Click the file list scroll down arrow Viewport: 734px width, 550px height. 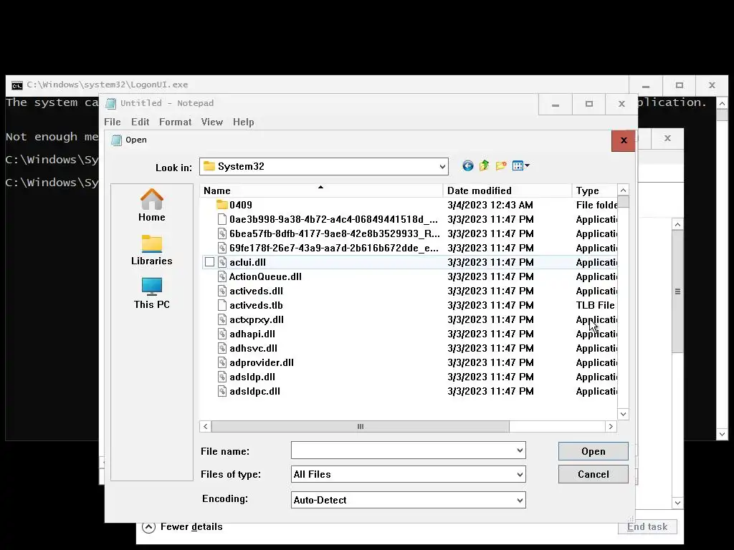623,415
